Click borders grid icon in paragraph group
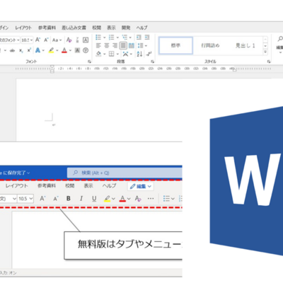Screen dimensions: 283x283 coord(111,54)
